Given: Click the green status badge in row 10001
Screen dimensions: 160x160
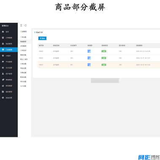Looking at the screenshot, I should (x=104, y=65).
